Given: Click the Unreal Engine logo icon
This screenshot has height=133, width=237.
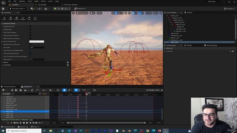Looking at the screenshot, I should [3, 3].
